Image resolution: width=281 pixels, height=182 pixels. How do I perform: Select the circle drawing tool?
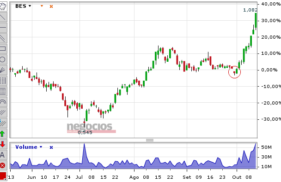[x=3, y=59]
